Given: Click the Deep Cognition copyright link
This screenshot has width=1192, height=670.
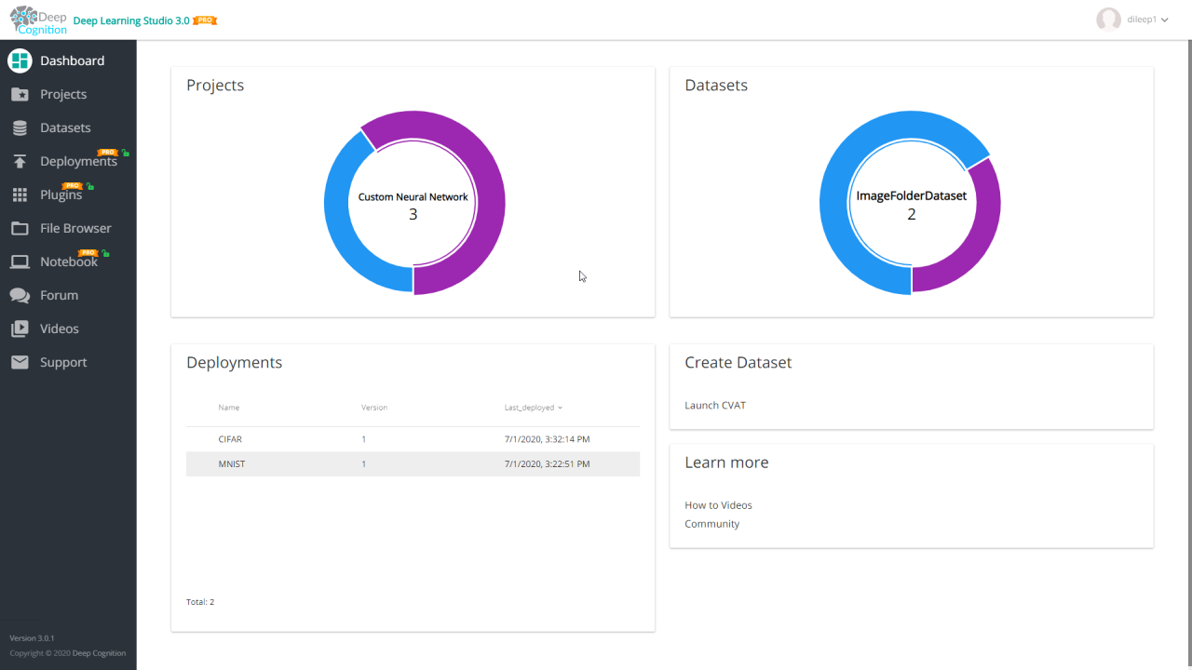Looking at the screenshot, I should coord(99,653).
